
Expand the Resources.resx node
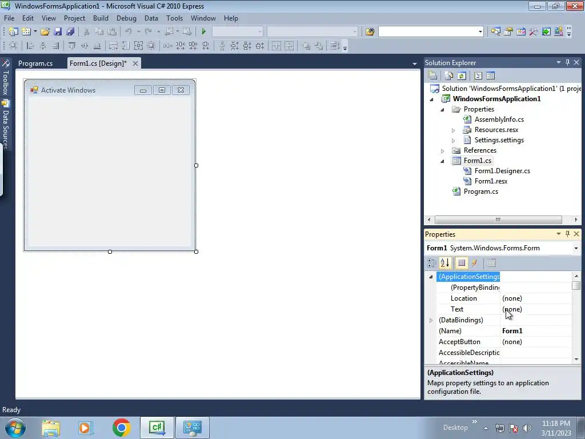click(x=453, y=130)
